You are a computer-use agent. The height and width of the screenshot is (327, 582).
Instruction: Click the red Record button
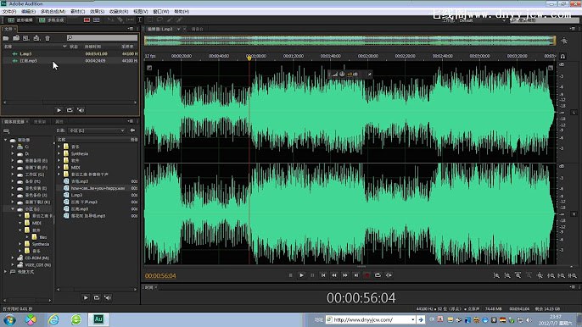point(367,275)
